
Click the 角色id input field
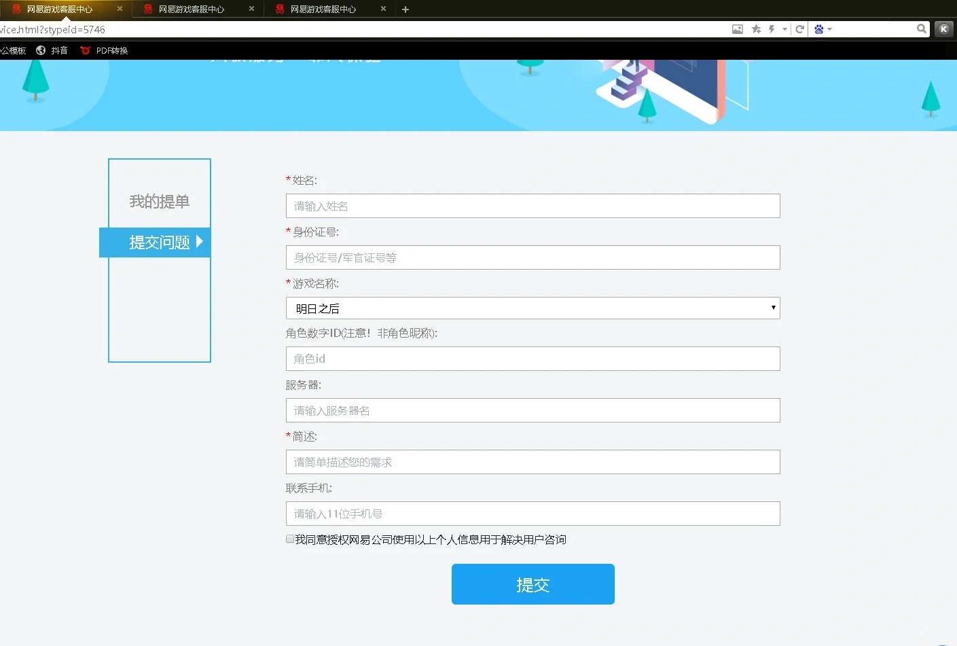pyautogui.click(x=533, y=359)
